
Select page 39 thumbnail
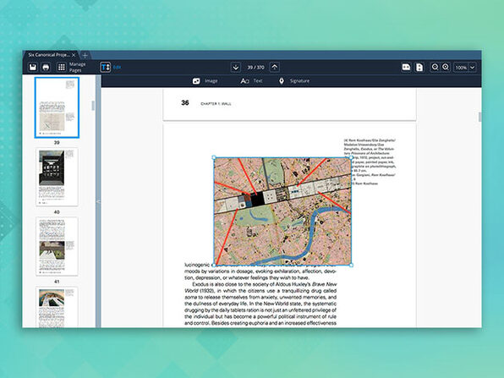pyautogui.click(x=57, y=107)
